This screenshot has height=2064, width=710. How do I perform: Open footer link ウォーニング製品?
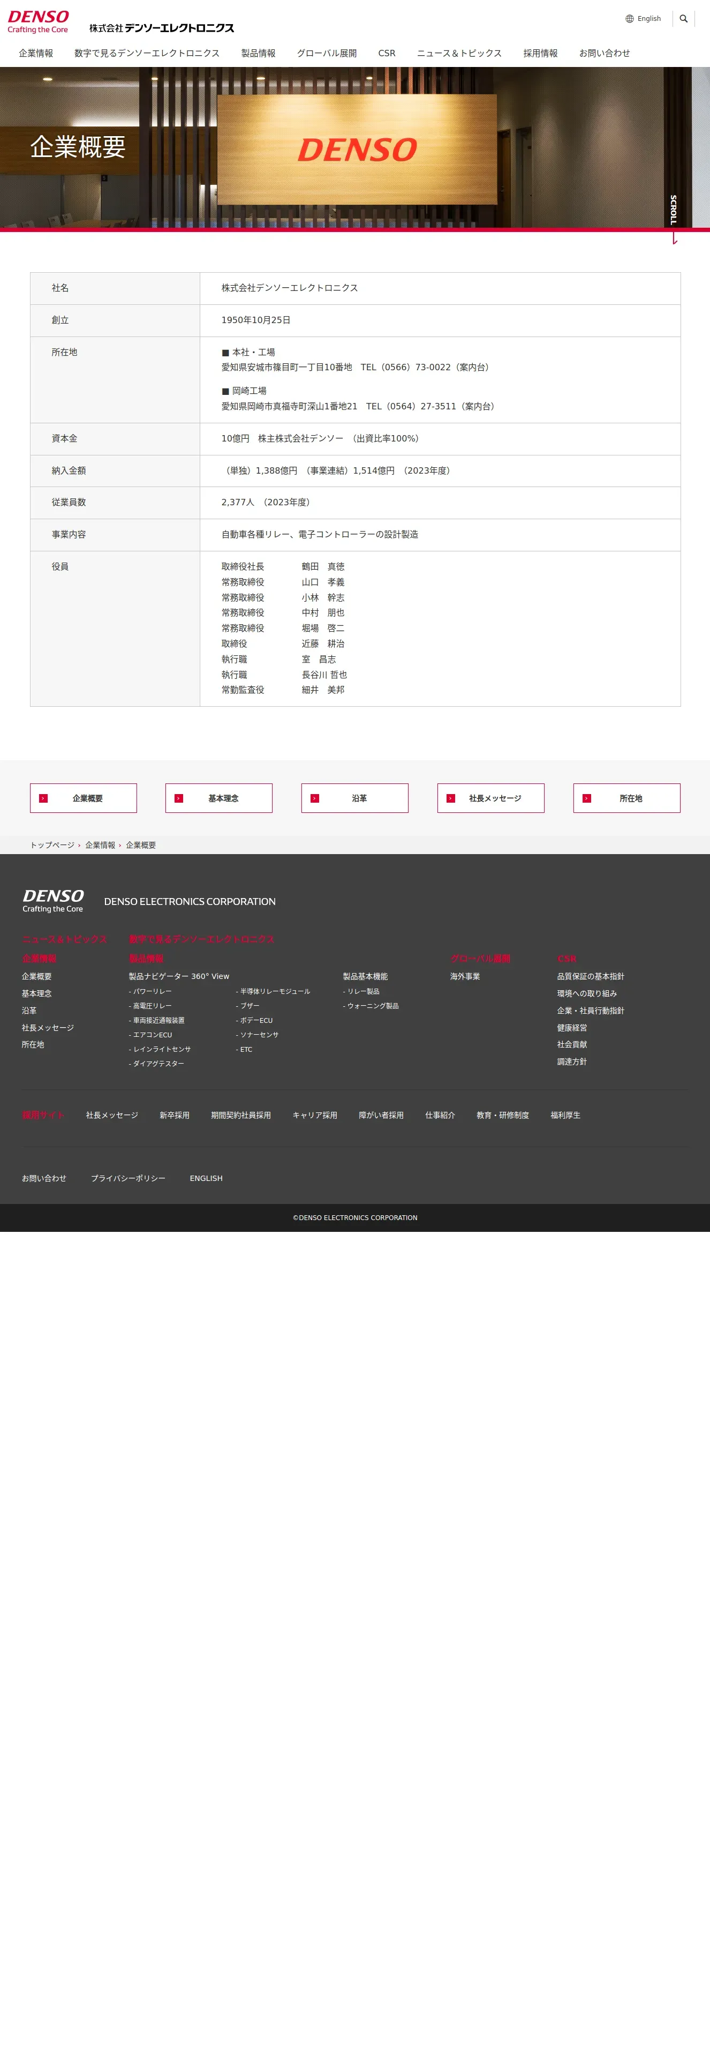pos(371,1006)
